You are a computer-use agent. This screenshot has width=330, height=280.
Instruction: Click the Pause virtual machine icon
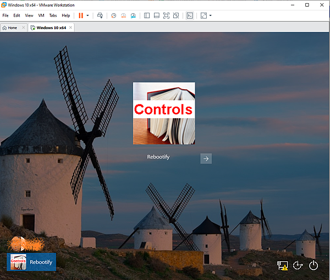click(x=81, y=15)
